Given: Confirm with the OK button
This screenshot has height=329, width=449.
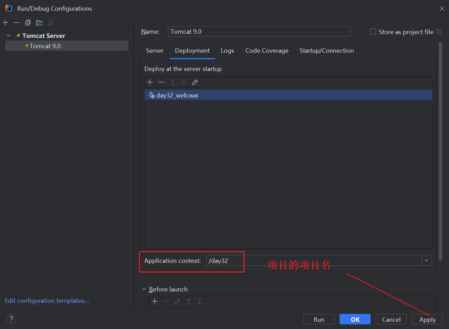Looking at the screenshot, I should [355, 319].
